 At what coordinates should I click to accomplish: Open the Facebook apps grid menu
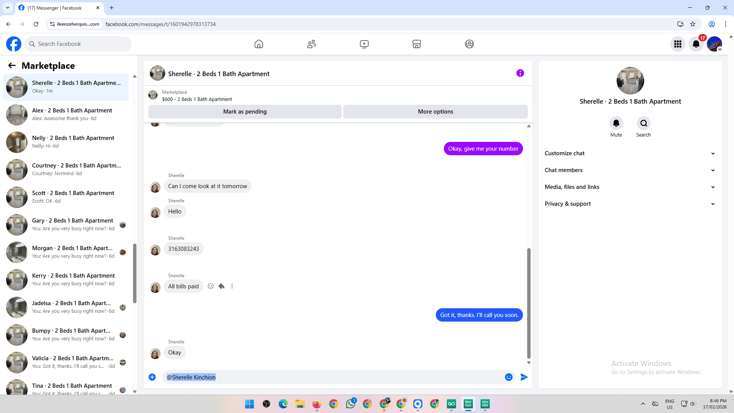click(677, 44)
